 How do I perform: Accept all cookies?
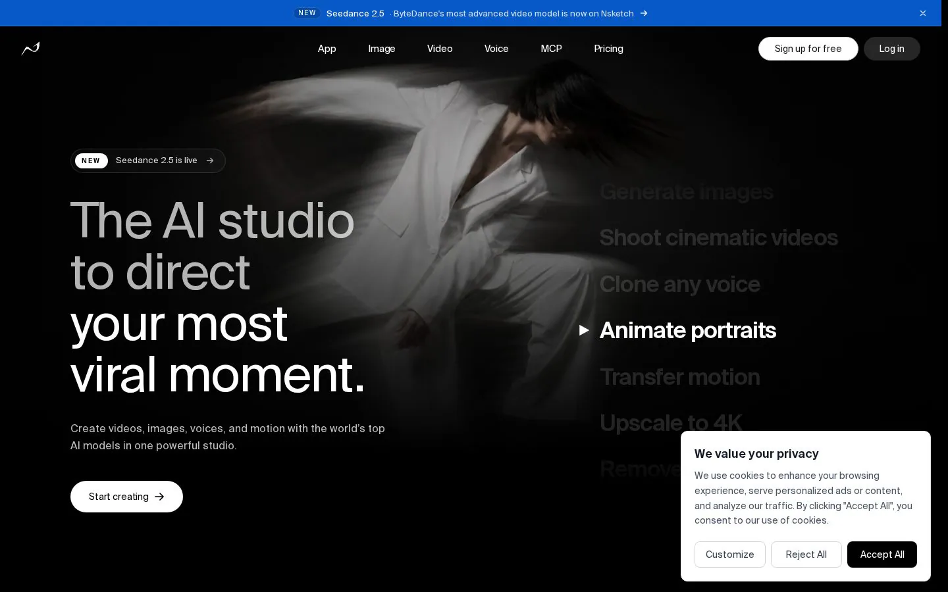click(x=882, y=555)
